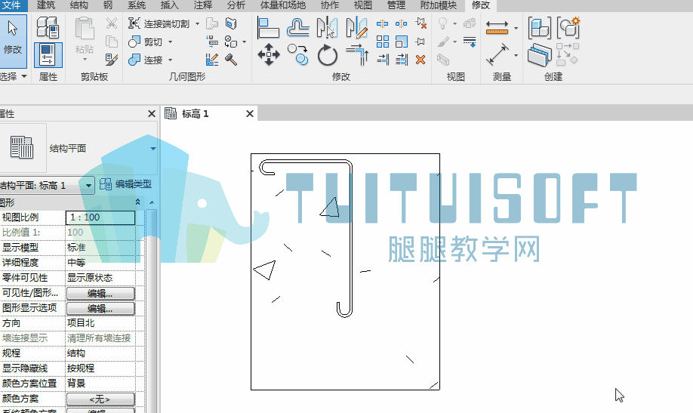
Task: Open the 连接端切割 dropdown arrow
Action: pyautogui.click(x=198, y=24)
